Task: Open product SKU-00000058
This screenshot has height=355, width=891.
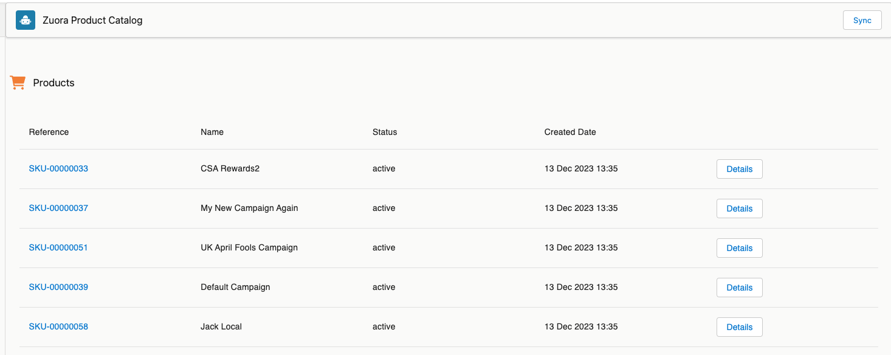Action: [x=58, y=326]
